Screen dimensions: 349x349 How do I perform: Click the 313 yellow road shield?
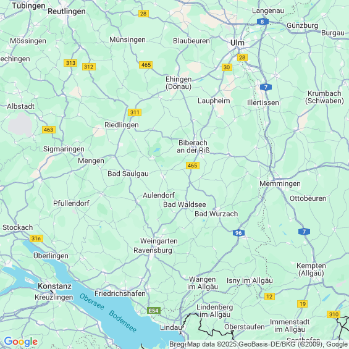click(x=70, y=63)
